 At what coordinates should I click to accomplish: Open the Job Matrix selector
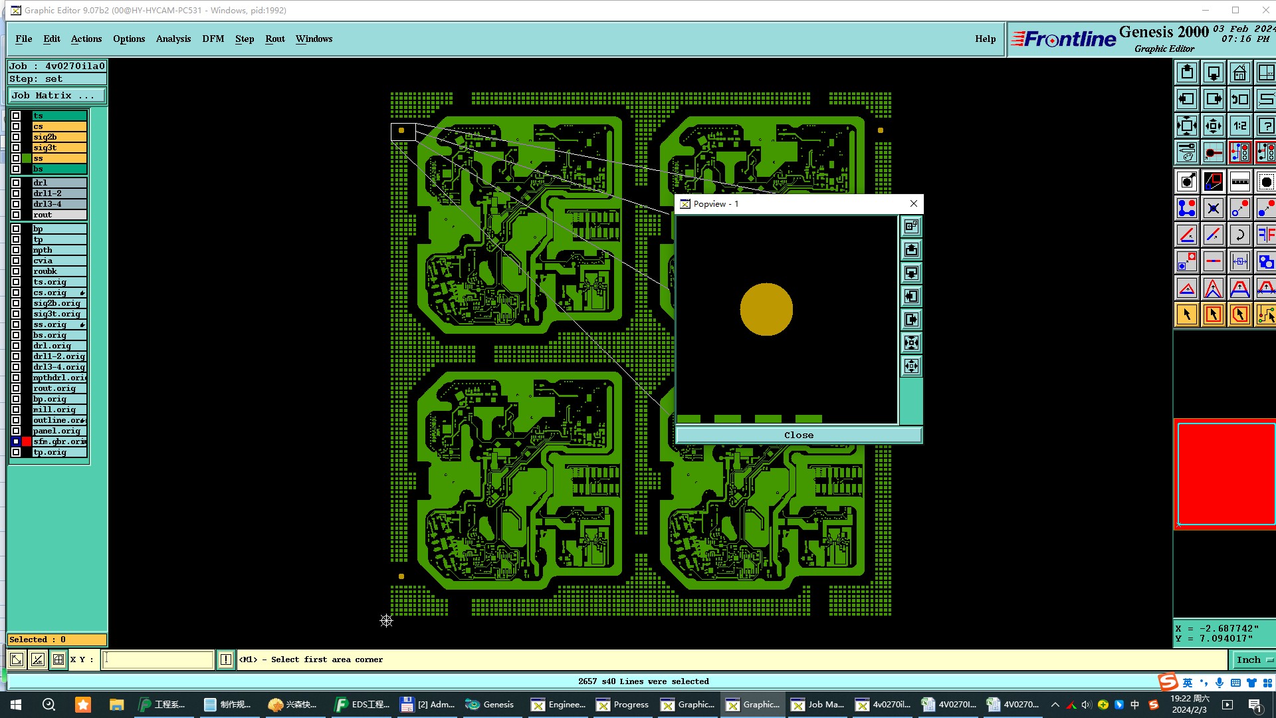click(x=56, y=96)
